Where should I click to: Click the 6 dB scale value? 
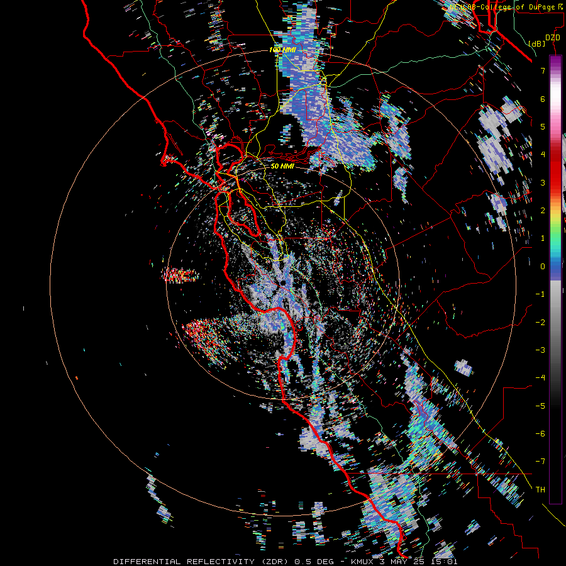(x=543, y=99)
